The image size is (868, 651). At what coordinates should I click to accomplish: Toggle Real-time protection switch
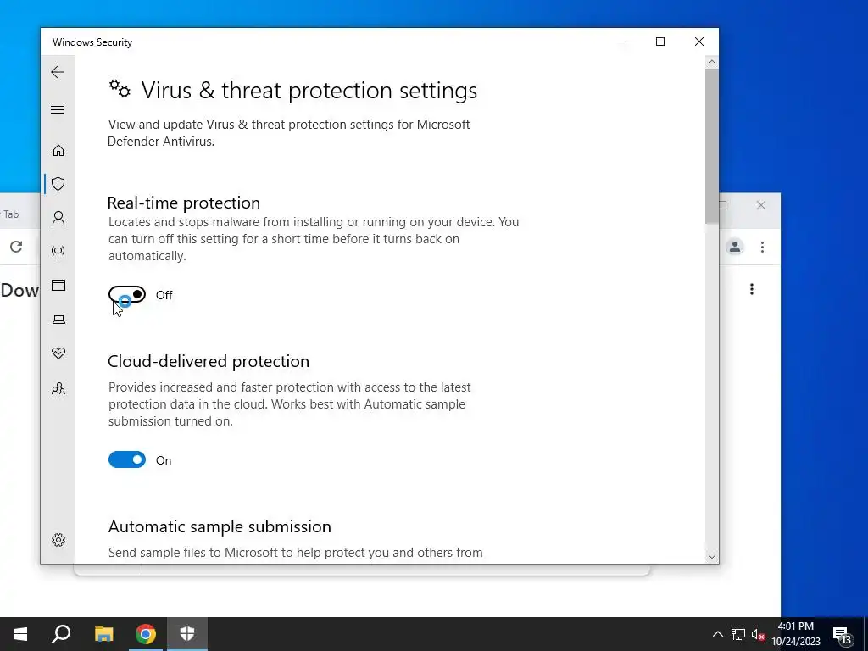tap(127, 294)
